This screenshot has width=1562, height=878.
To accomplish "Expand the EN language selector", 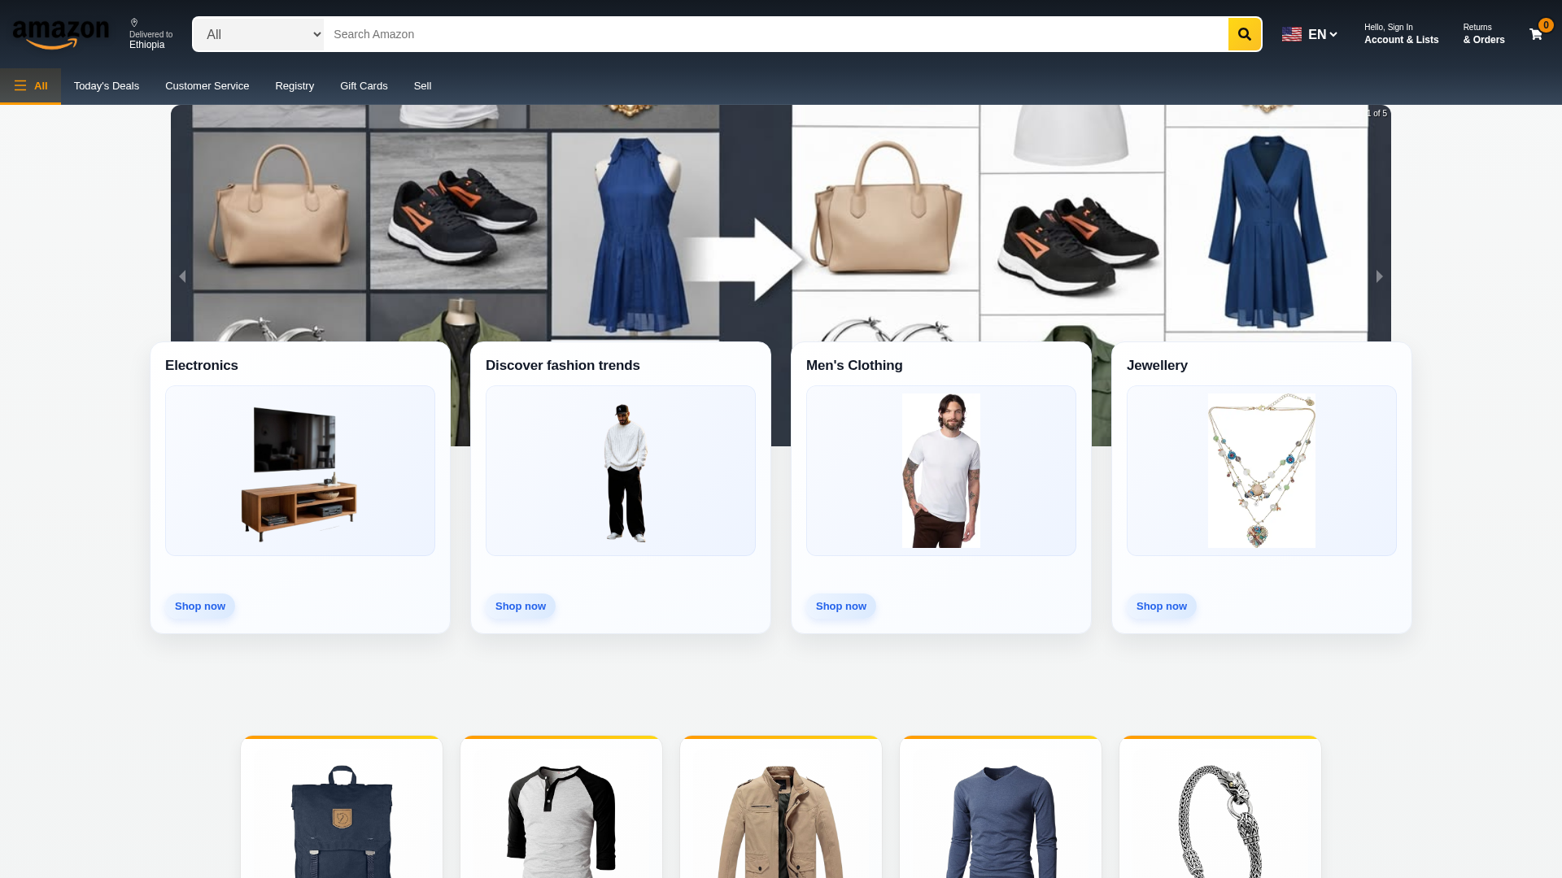I will click(x=1322, y=34).
